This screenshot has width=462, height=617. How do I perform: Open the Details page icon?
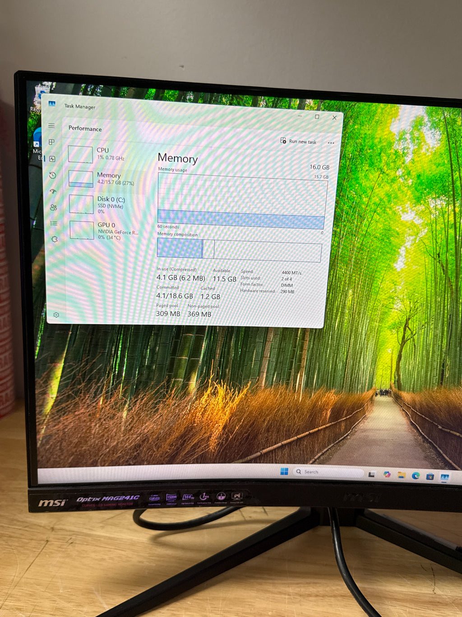pos(54,223)
